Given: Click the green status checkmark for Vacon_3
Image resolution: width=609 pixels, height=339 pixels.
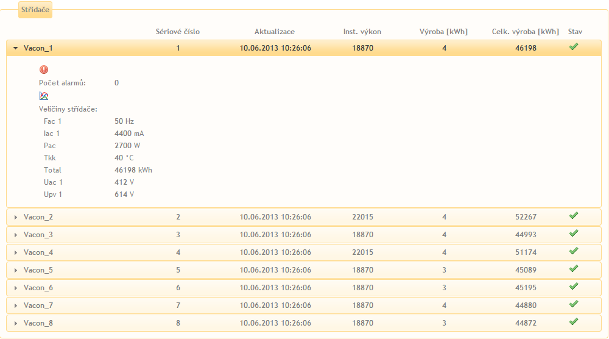Looking at the screenshot, I should (x=573, y=234).
